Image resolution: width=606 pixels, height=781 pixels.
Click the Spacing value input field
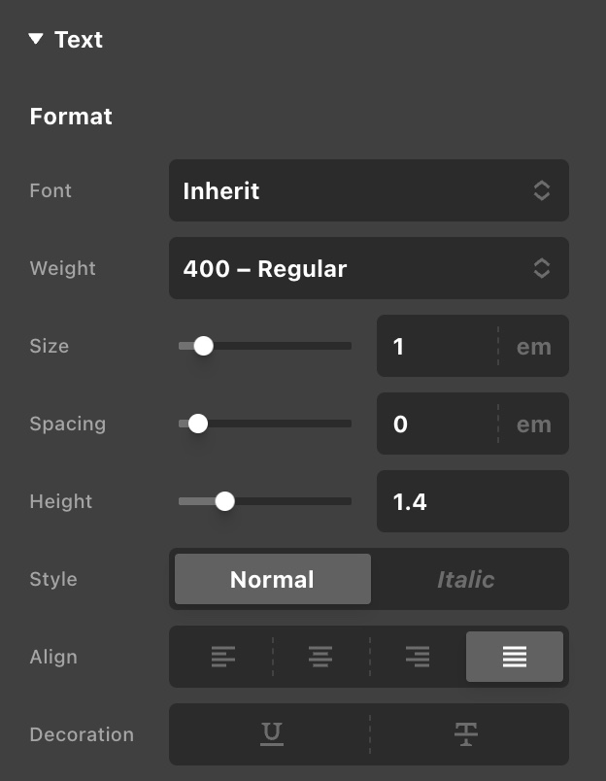pos(437,424)
